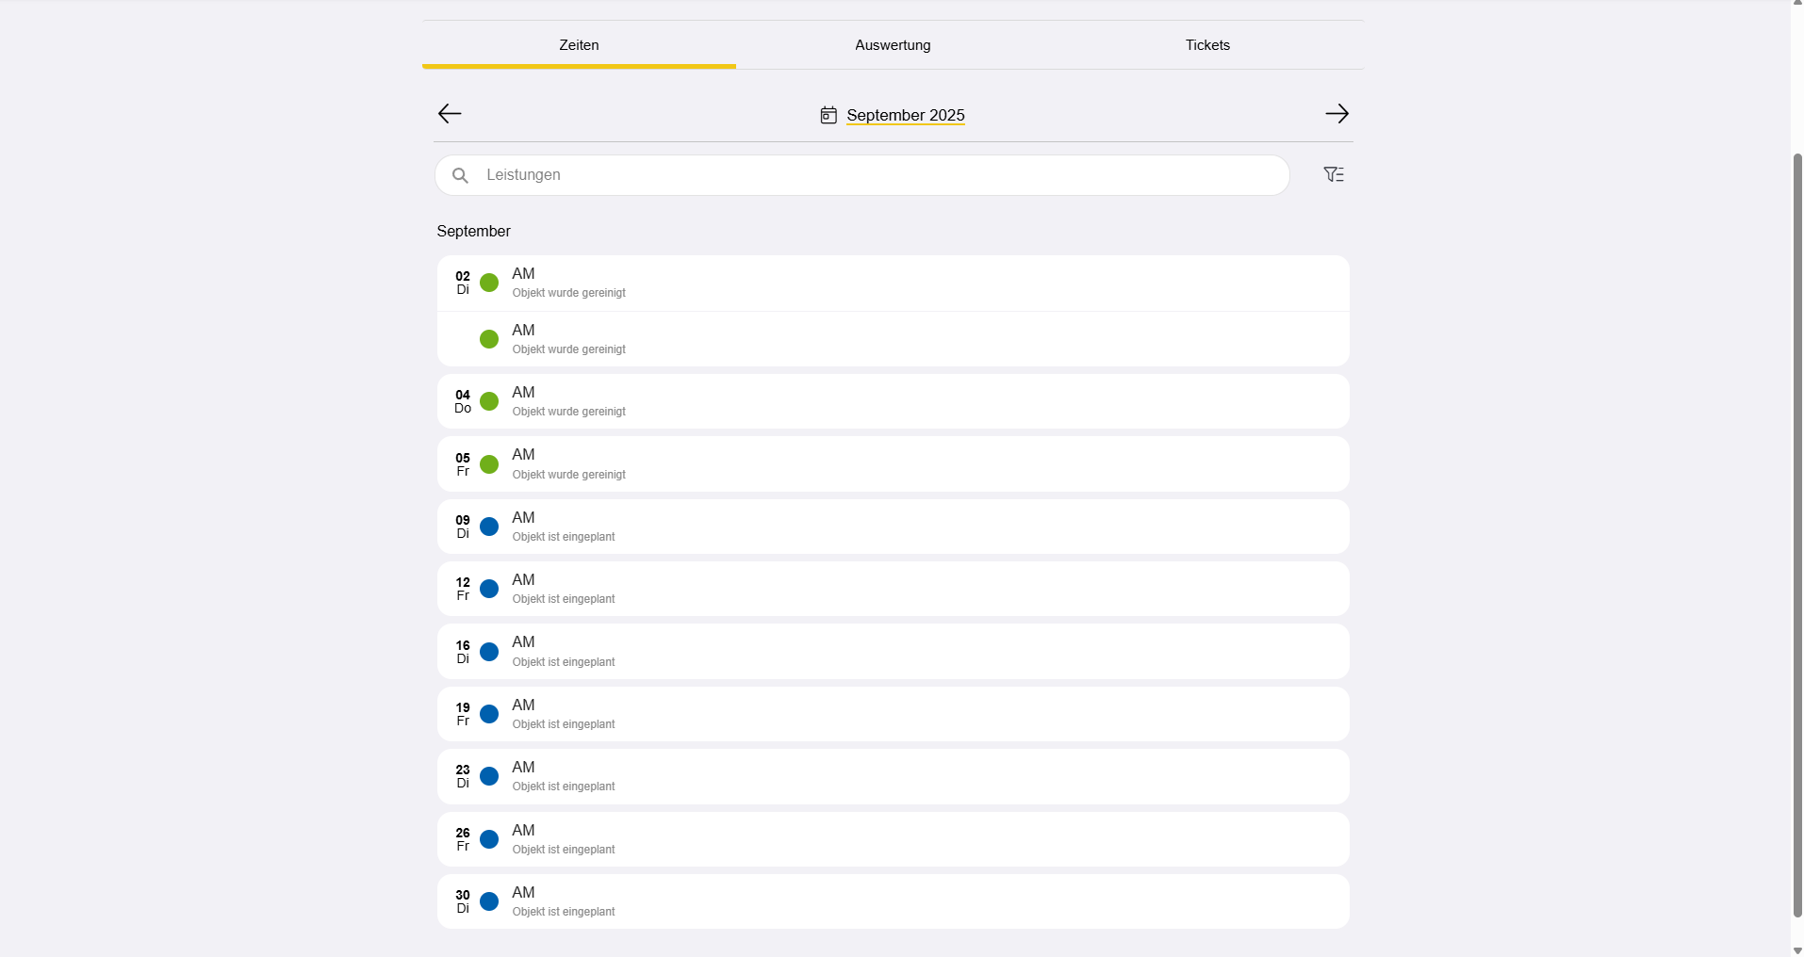Click the magnifier search icon
The image size is (1804, 957).
point(460,175)
